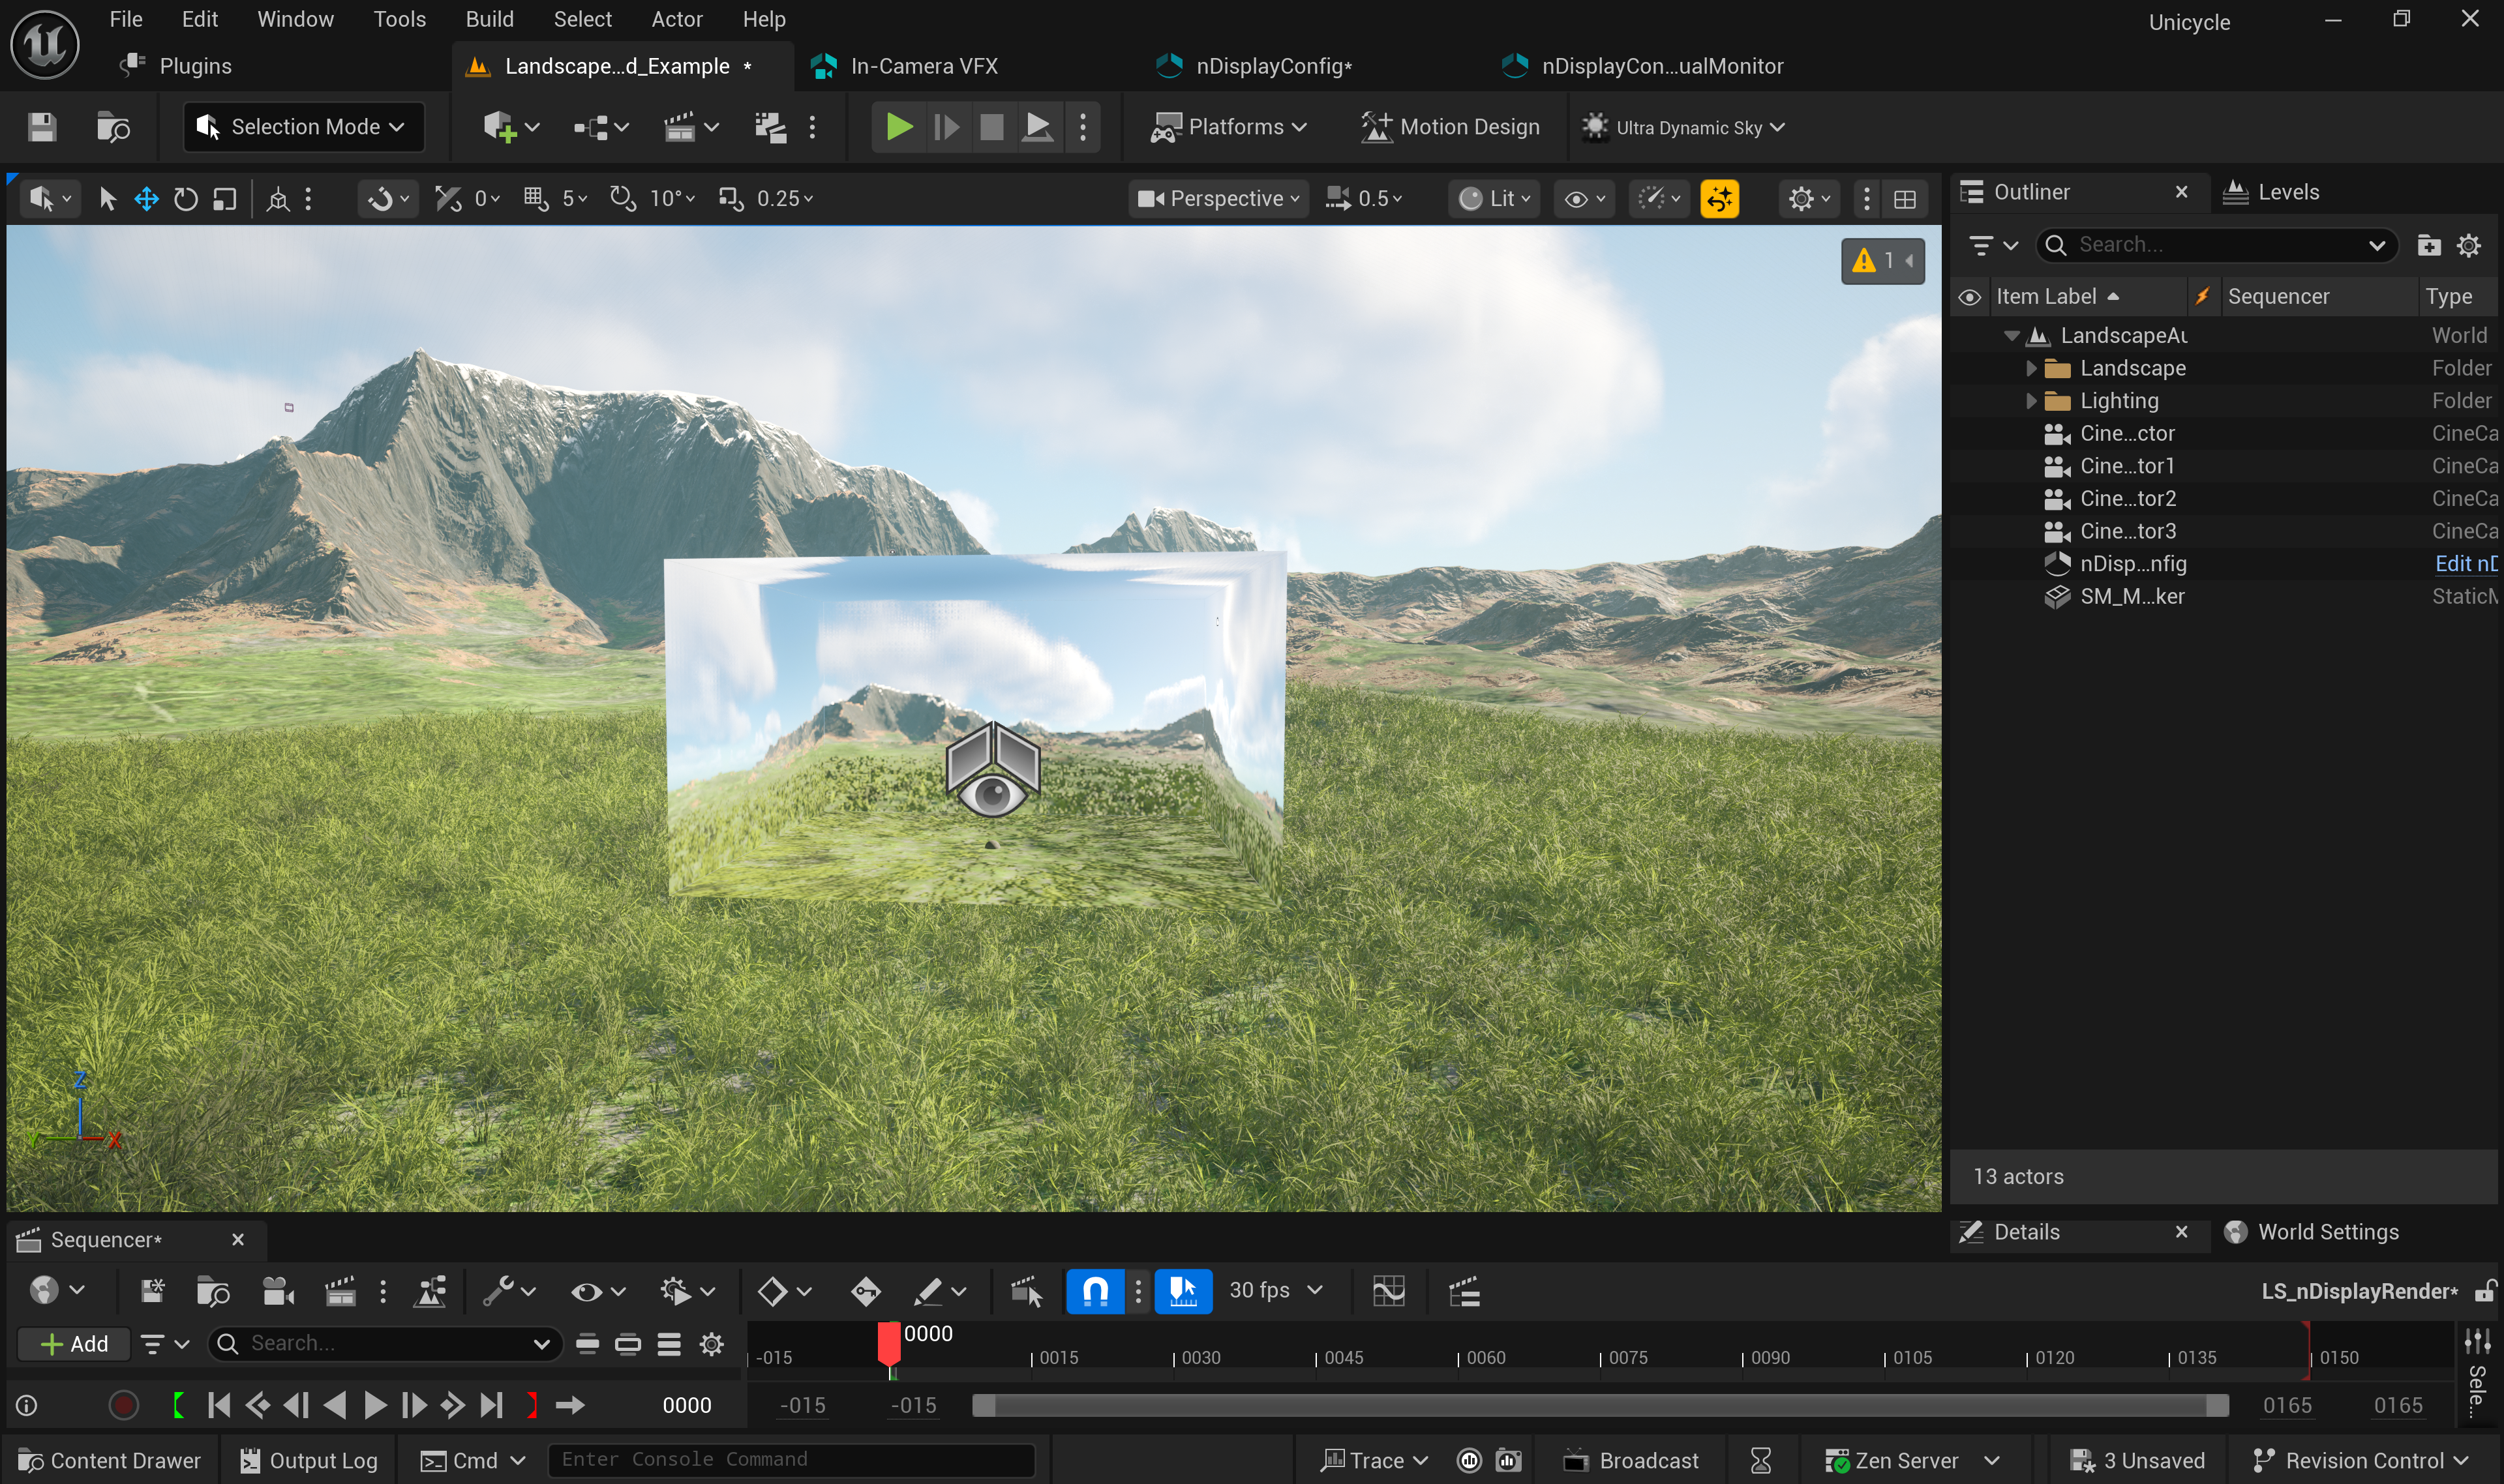Open the Build menu
The width and height of the screenshot is (2504, 1484).
pos(488,19)
